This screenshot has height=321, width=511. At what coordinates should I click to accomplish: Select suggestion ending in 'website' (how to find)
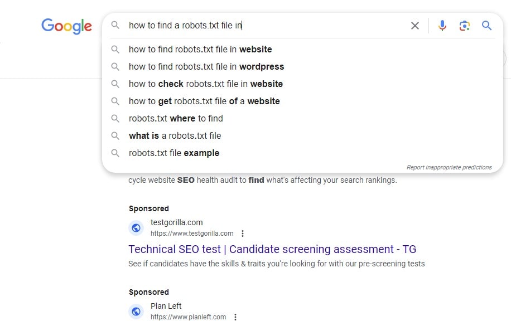point(302,49)
